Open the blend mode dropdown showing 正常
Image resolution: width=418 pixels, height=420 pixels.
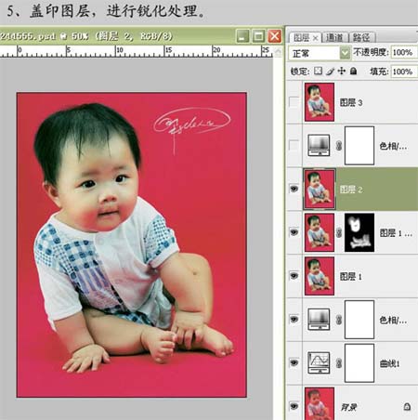[320, 53]
